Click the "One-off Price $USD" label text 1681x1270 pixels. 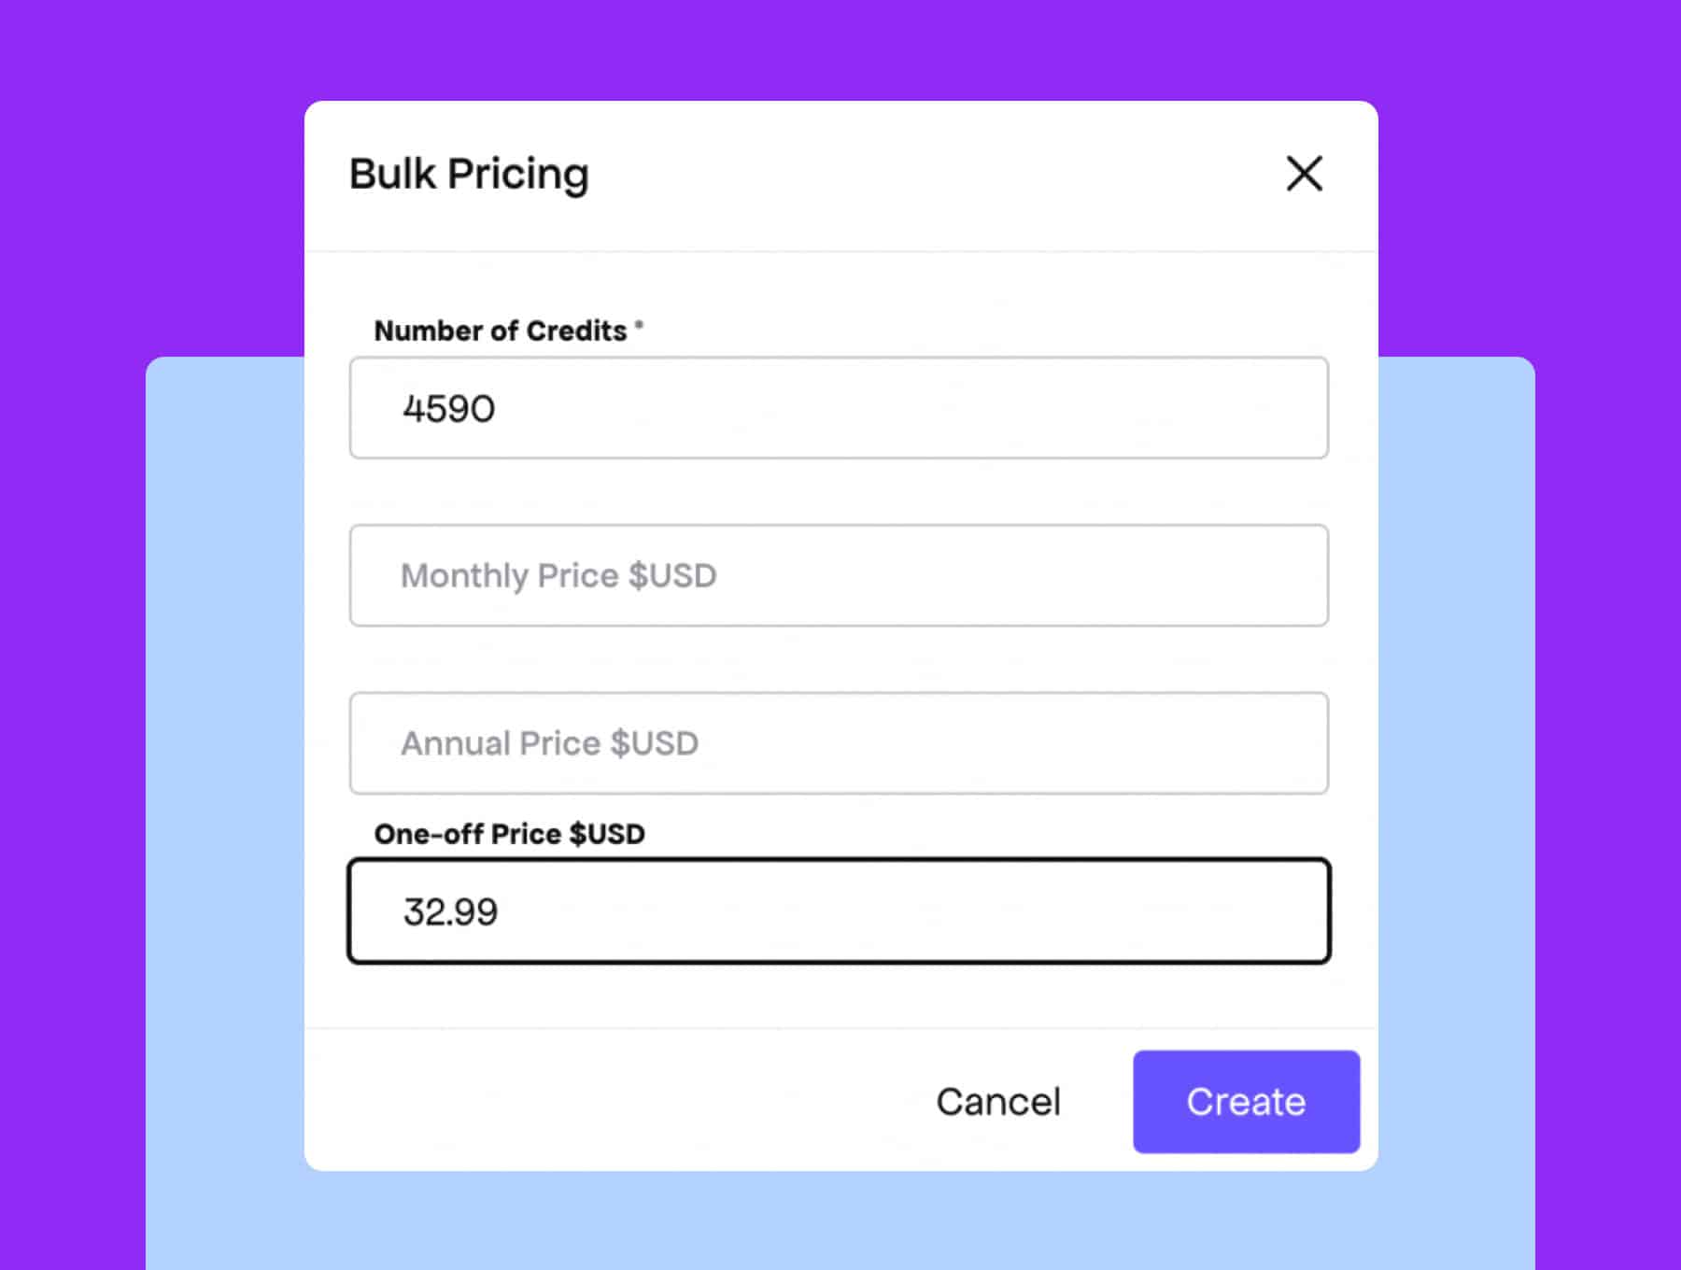tap(509, 834)
